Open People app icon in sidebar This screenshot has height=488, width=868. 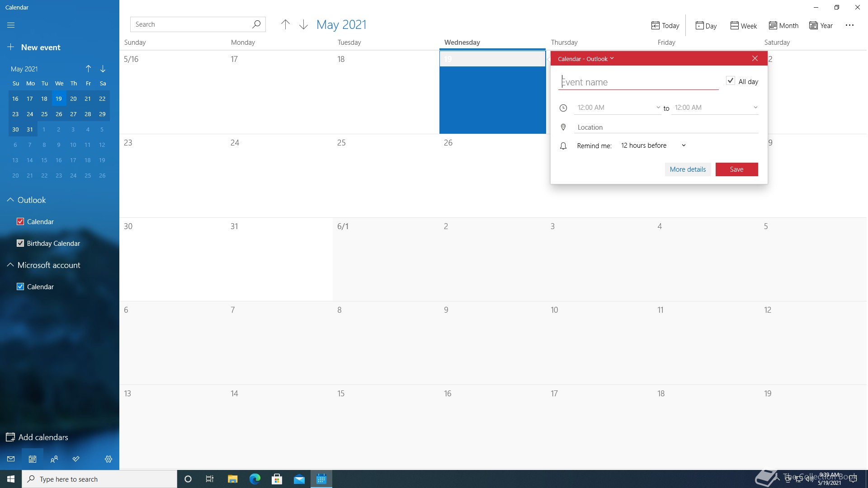[54, 459]
